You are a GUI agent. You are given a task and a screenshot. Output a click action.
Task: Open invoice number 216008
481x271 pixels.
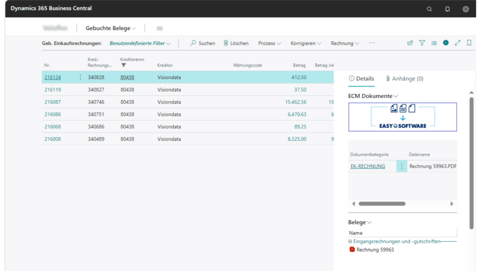click(53, 139)
